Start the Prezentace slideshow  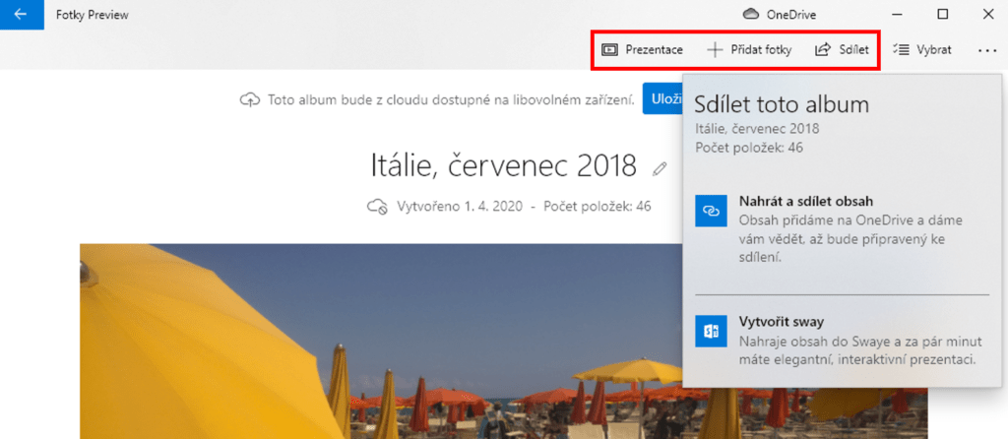(642, 50)
